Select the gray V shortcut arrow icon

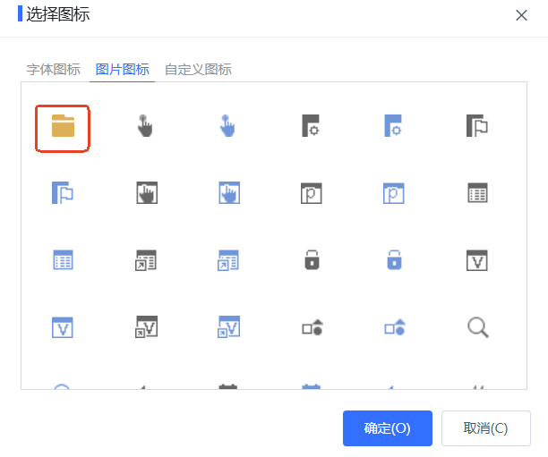[147, 326]
